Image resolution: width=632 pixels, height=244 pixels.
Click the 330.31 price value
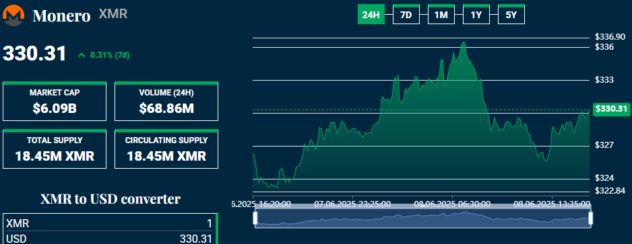click(34, 54)
